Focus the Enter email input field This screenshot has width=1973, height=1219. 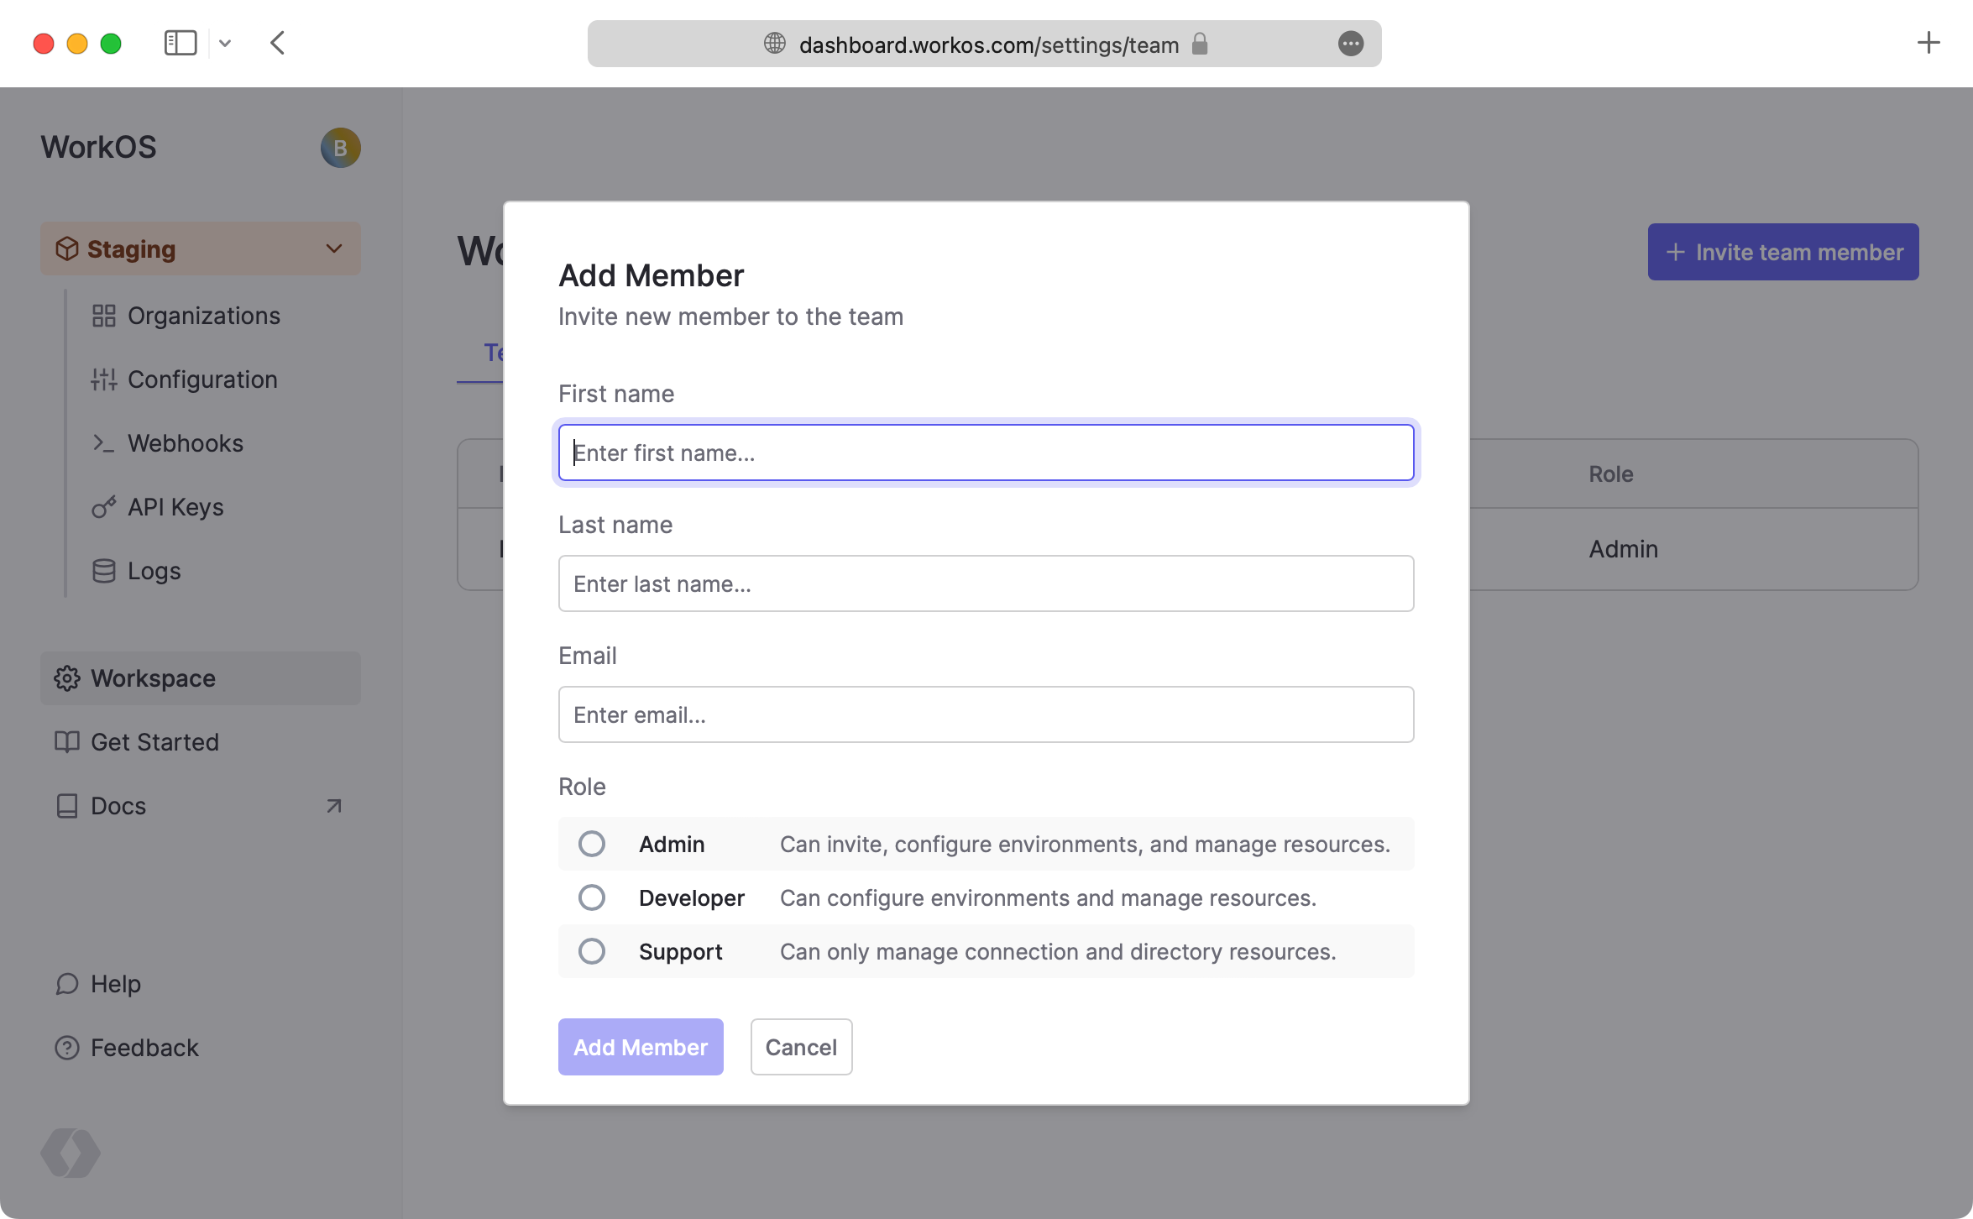[986, 714]
